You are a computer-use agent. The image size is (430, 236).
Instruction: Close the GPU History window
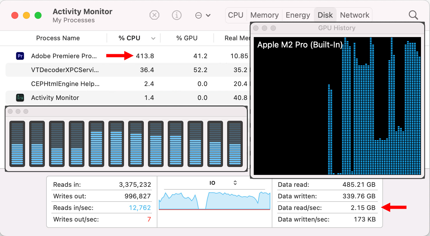[x=256, y=28]
